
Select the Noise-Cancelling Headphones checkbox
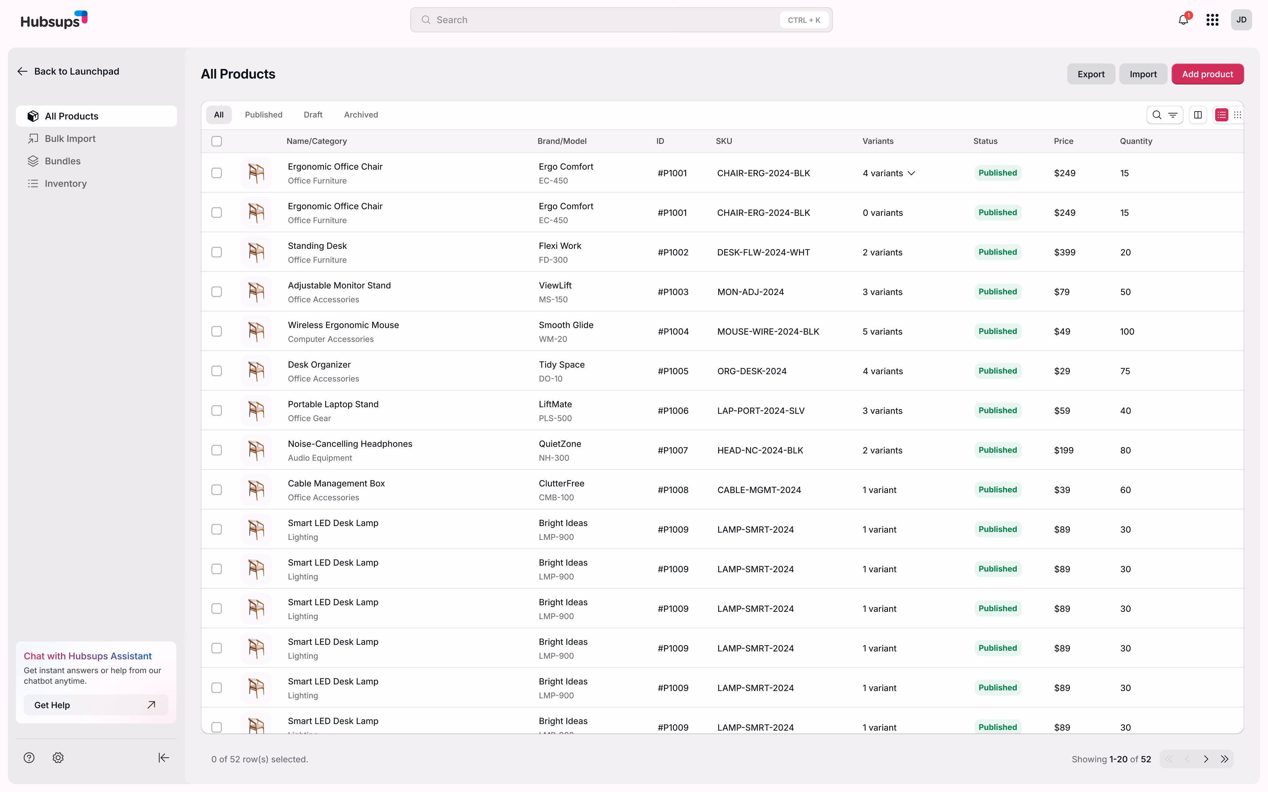pos(216,450)
